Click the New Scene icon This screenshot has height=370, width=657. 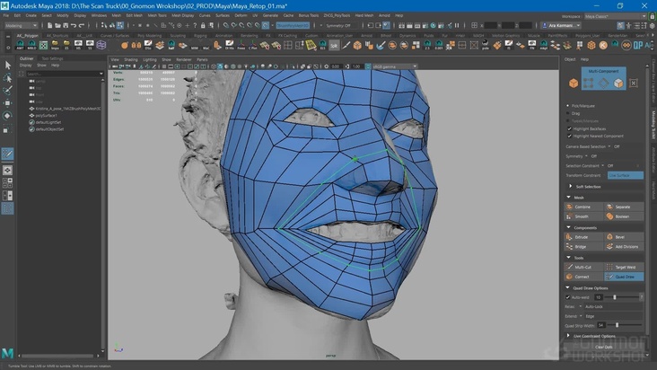click(49, 25)
